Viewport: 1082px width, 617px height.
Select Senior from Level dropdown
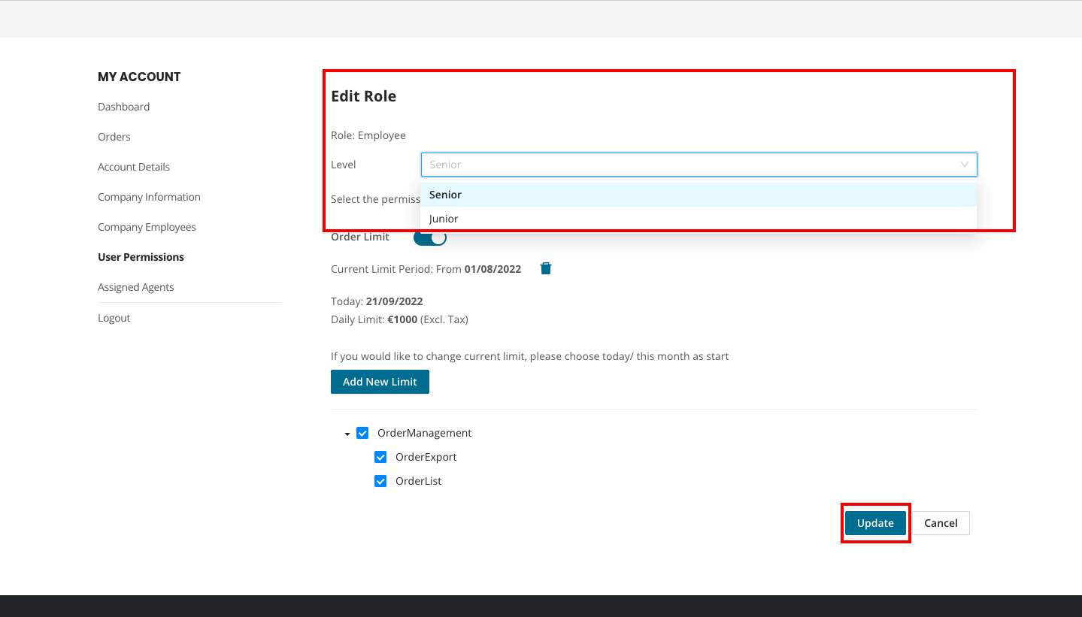point(445,195)
